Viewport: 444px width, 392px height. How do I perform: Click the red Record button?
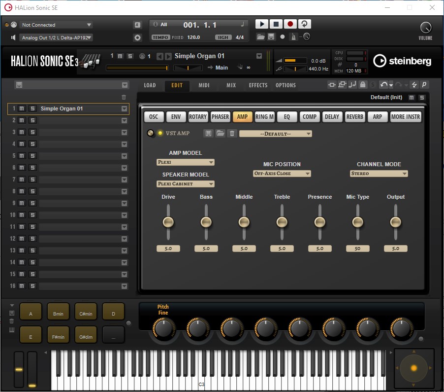290,24
